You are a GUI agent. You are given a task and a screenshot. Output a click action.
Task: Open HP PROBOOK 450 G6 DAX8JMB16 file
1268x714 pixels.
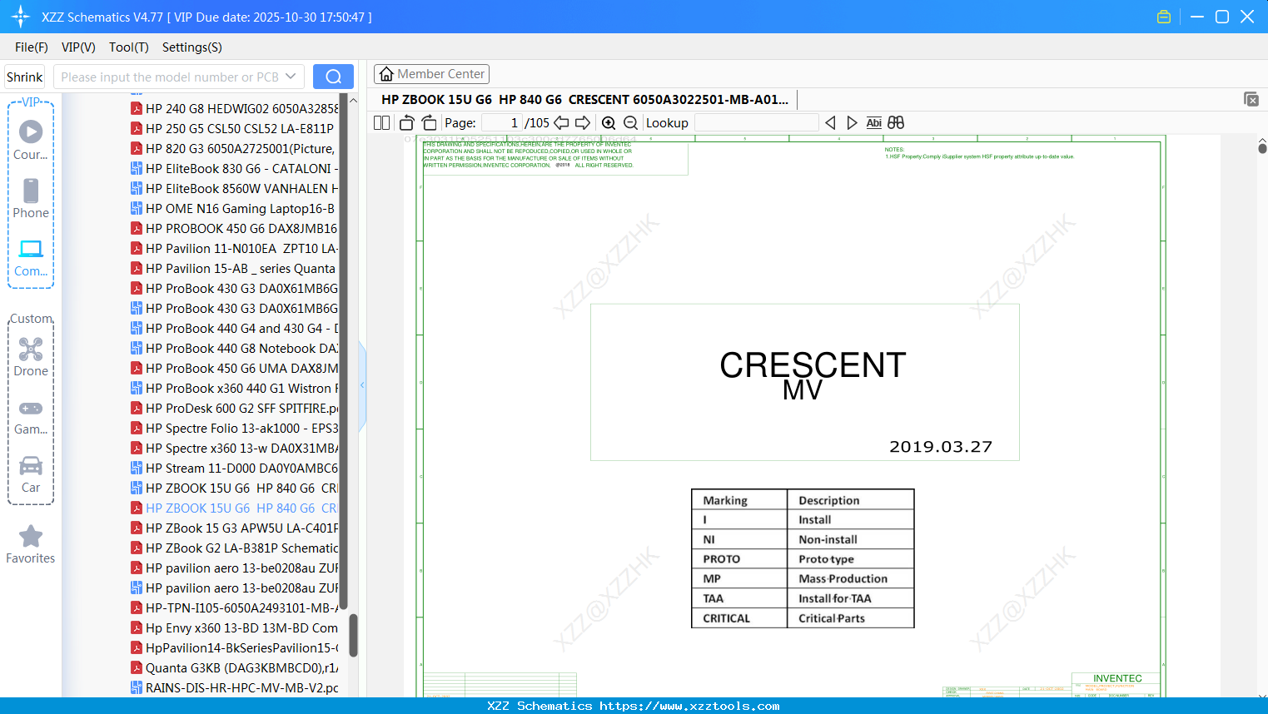click(235, 228)
